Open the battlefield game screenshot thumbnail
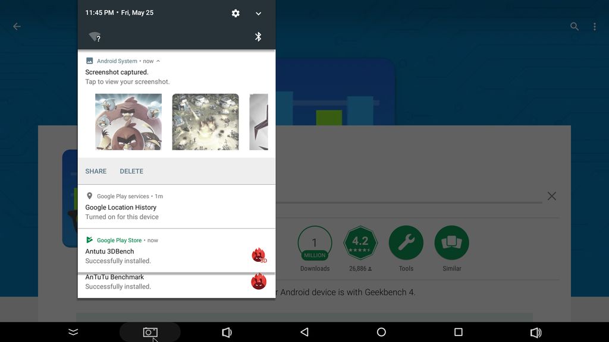Screen dimensions: 609x342 pos(205,122)
